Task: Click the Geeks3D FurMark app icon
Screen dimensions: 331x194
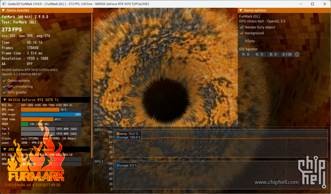Action: click(x=4, y=4)
